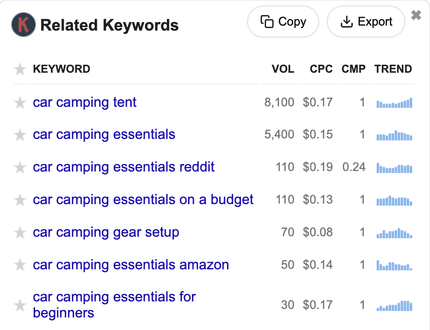
Task: Toggle the select-all star in header row
Action: point(20,69)
